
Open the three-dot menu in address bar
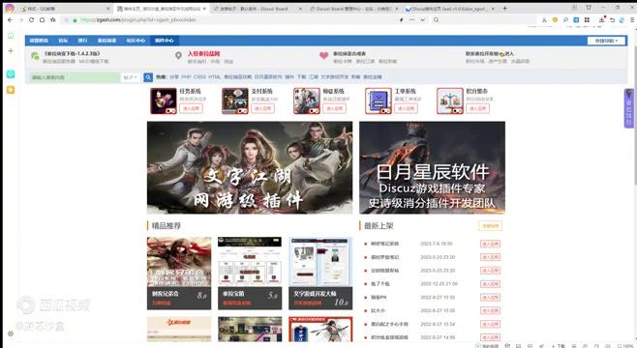412,19
